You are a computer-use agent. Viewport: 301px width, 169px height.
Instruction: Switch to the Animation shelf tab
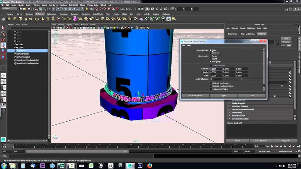pos(64,14)
